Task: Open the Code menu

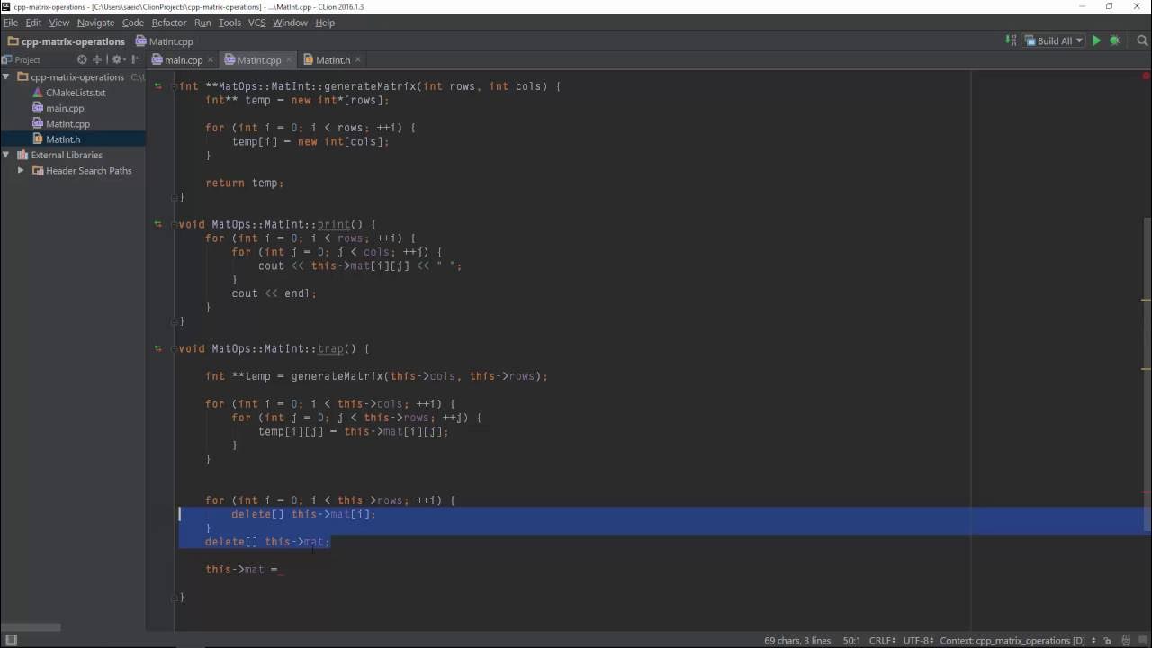Action: [x=132, y=22]
